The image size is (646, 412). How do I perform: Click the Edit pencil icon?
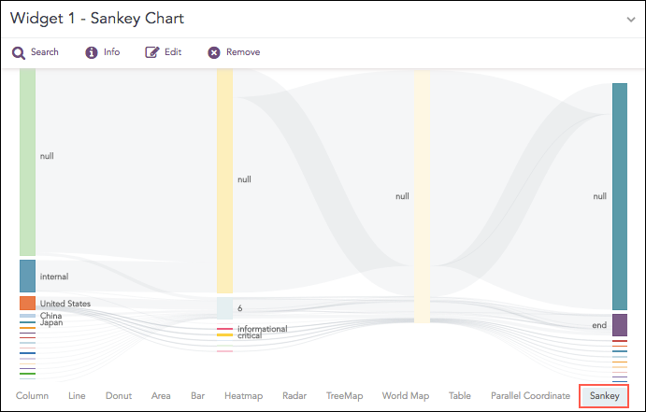[x=152, y=52]
